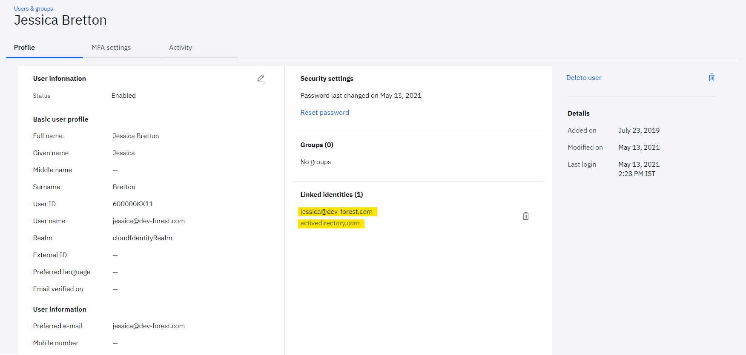Click the Groups (0) heading
Image resolution: width=746 pixels, height=355 pixels.
coord(317,145)
